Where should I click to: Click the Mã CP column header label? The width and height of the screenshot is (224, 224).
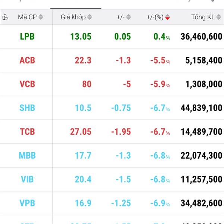(x=27, y=17)
